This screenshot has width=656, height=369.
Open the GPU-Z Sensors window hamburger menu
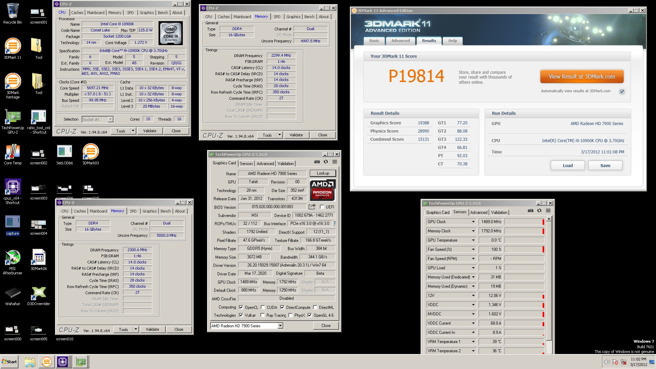[x=548, y=211]
